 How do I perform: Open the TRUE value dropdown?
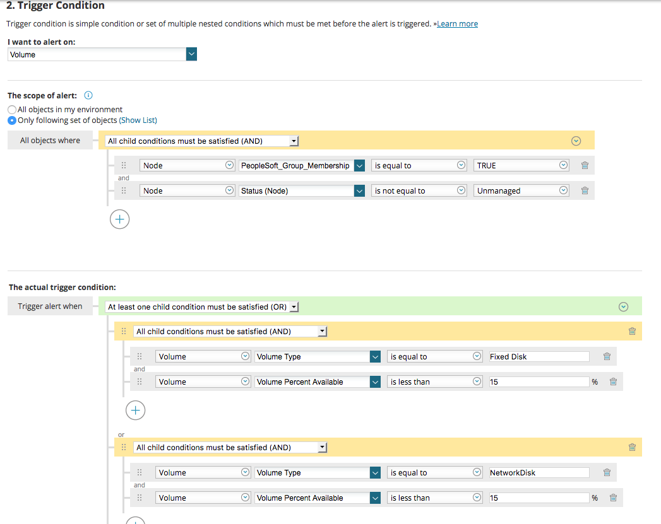coord(563,165)
